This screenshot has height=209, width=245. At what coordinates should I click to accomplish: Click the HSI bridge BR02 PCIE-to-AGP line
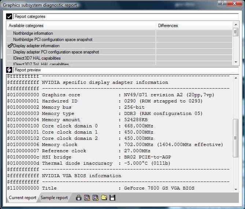click(89, 157)
